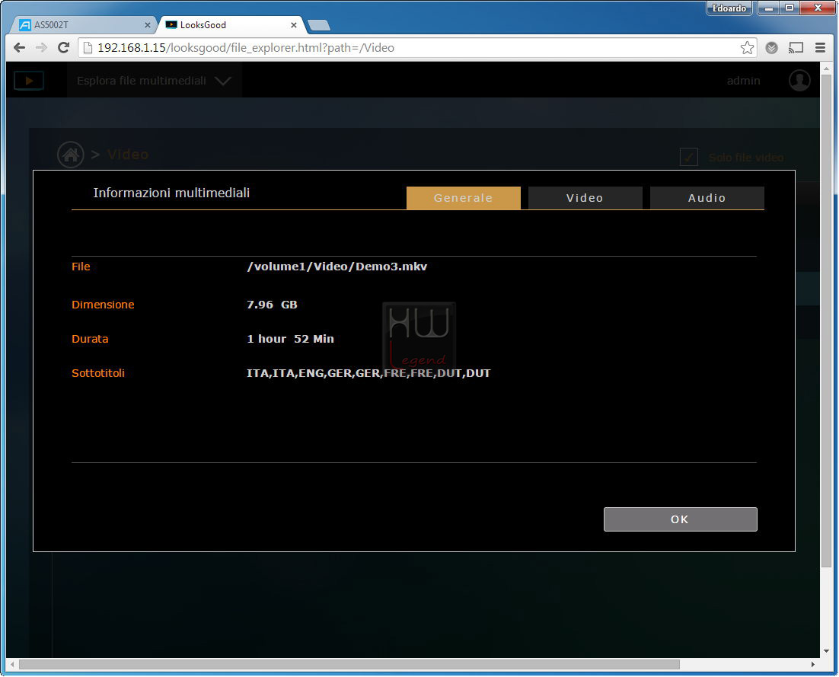839x677 pixels.
Task: Click the Sottotitoli label
Action: (x=98, y=373)
